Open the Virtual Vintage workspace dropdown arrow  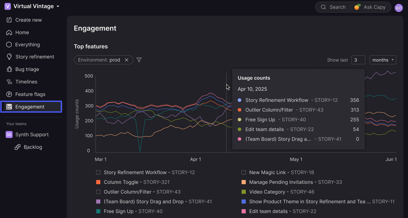pyautogui.click(x=58, y=7)
